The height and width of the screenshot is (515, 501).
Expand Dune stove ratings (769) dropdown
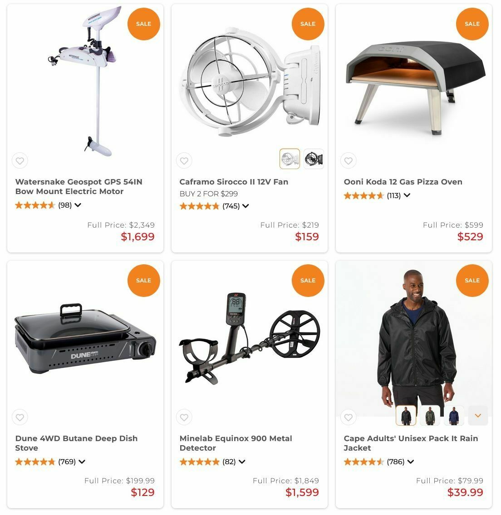82,462
